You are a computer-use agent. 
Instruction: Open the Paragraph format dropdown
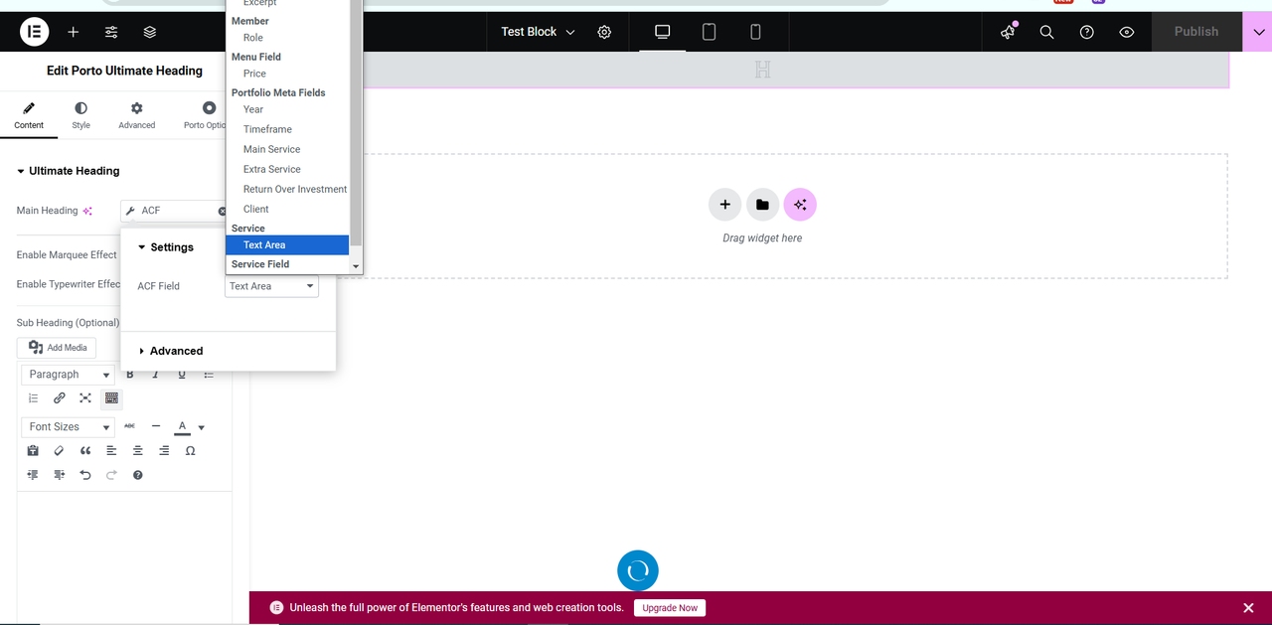tap(69, 375)
